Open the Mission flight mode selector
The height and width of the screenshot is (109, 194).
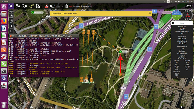point(76,6)
